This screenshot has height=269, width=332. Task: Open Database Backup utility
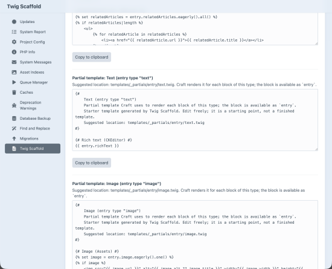point(33,118)
